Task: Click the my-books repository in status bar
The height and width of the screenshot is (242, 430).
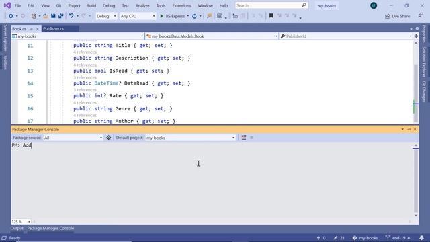Action: (x=365, y=238)
